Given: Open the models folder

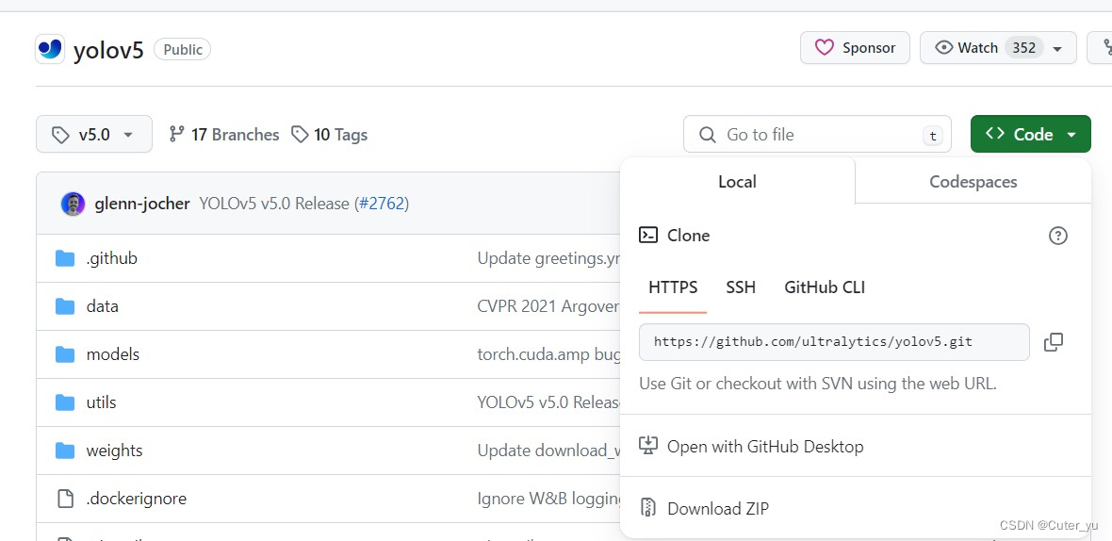Looking at the screenshot, I should pyautogui.click(x=113, y=353).
